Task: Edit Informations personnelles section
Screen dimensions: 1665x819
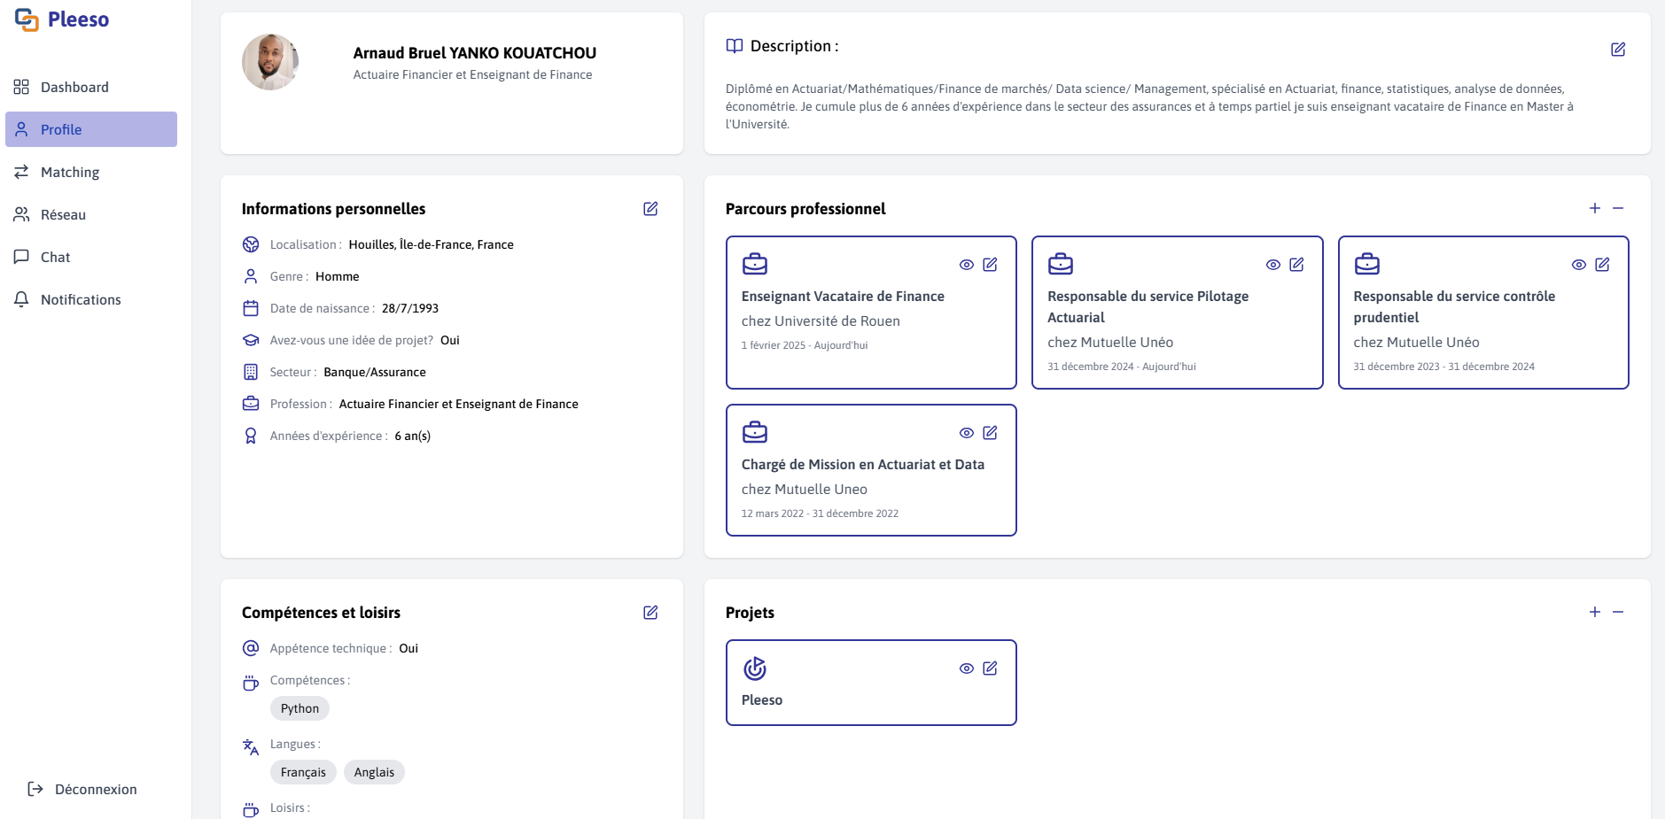Action: coord(650,209)
